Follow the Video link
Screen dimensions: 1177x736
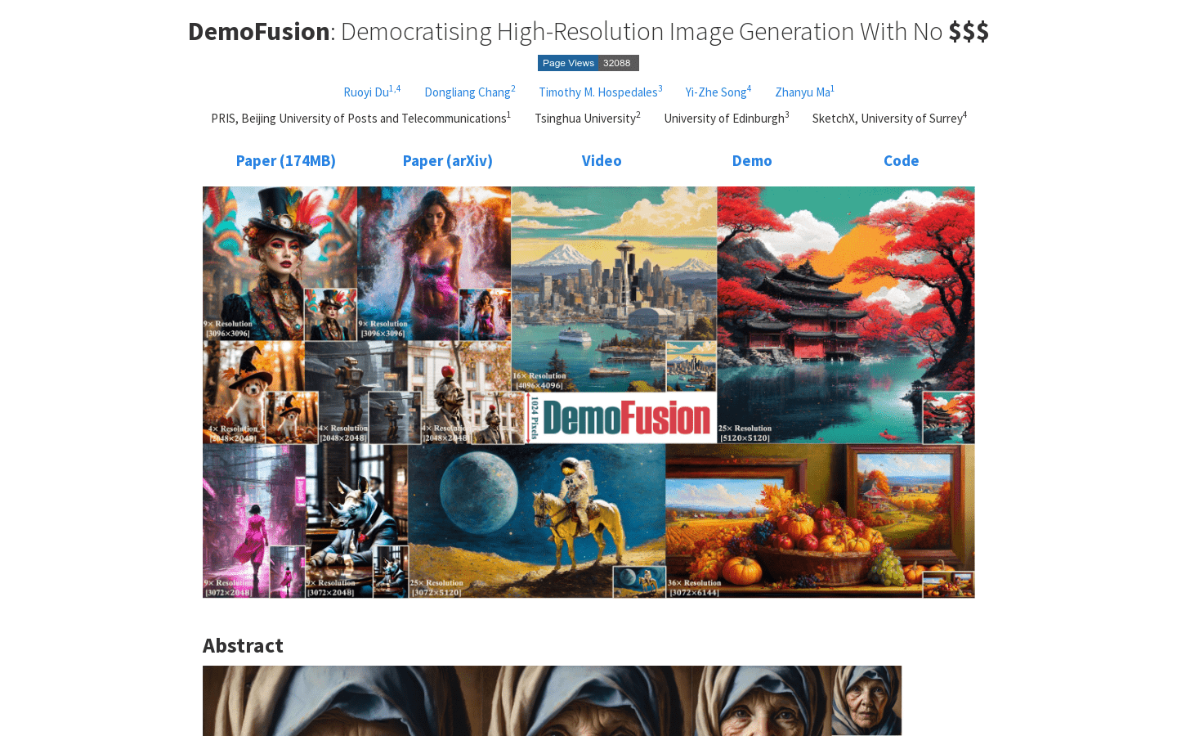pos(602,161)
